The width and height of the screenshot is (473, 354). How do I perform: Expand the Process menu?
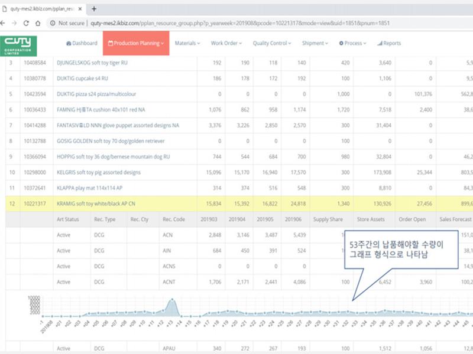[x=352, y=43]
